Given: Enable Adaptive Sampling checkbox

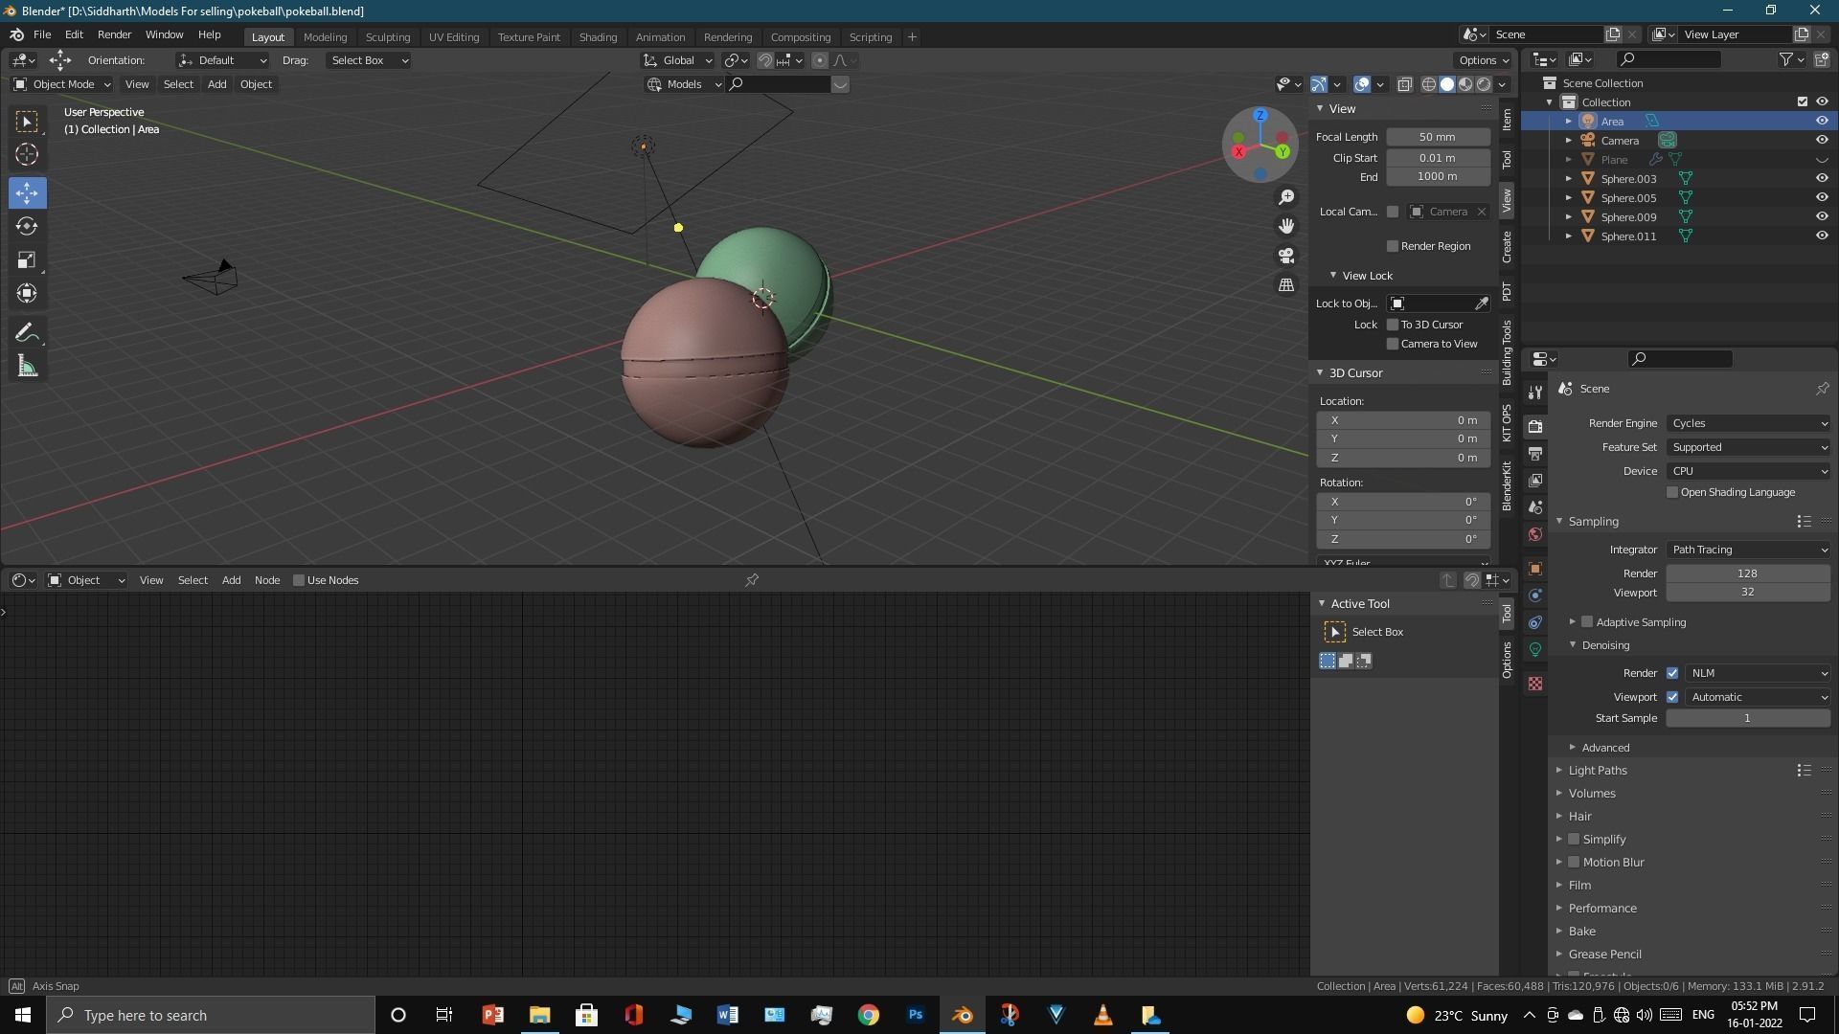Looking at the screenshot, I should [1587, 622].
